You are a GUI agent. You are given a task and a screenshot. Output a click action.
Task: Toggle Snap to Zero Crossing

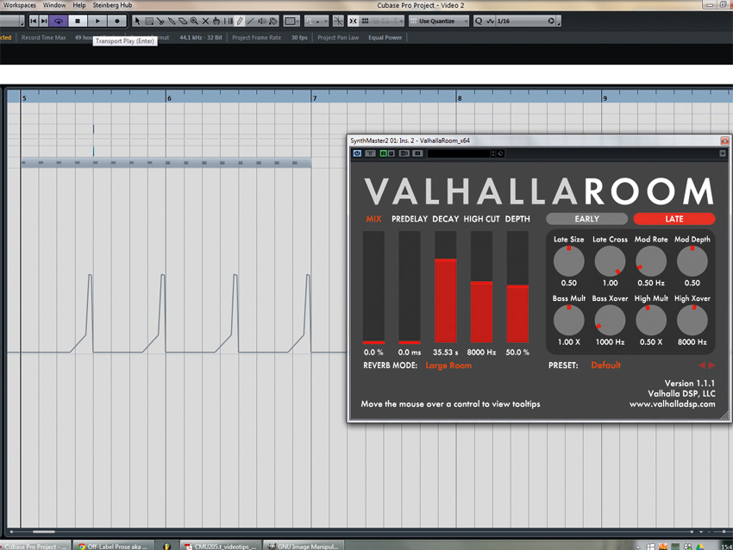click(338, 21)
